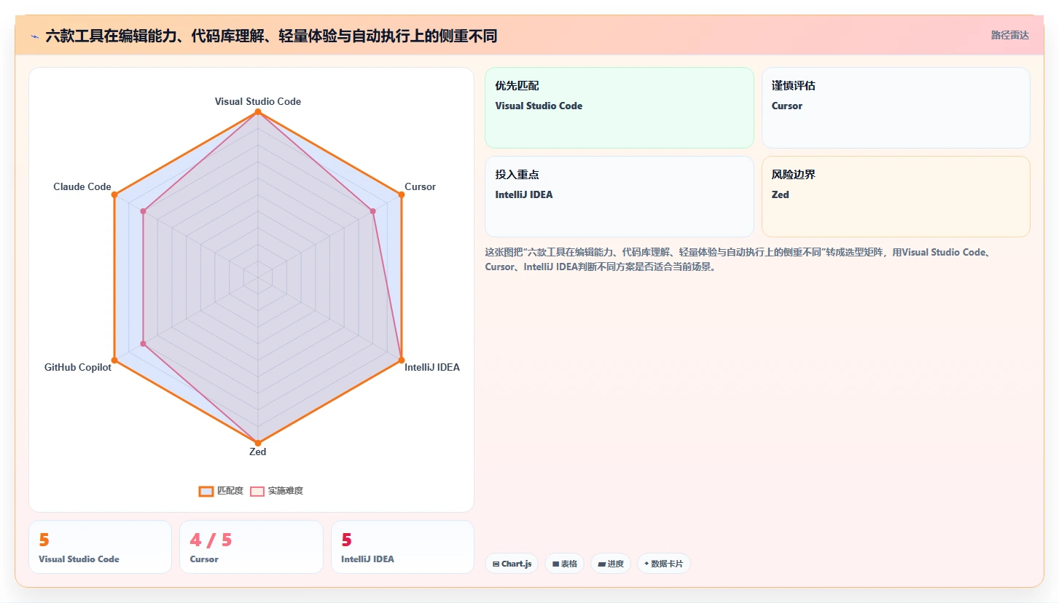The height and width of the screenshot is (603, 1059).
Task: Toggle the 匹配度 legend swatch
Action: point(206,491)
